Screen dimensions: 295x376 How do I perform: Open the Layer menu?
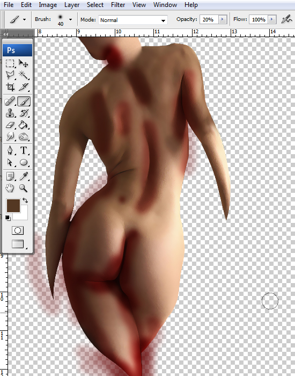click(71, 5)
